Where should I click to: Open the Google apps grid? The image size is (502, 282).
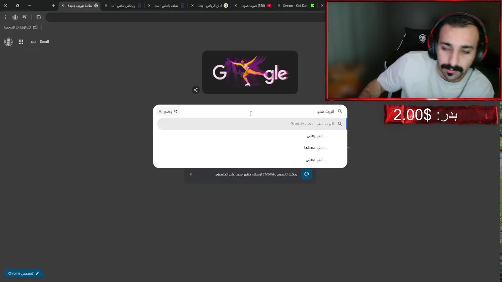click(21, 42)
